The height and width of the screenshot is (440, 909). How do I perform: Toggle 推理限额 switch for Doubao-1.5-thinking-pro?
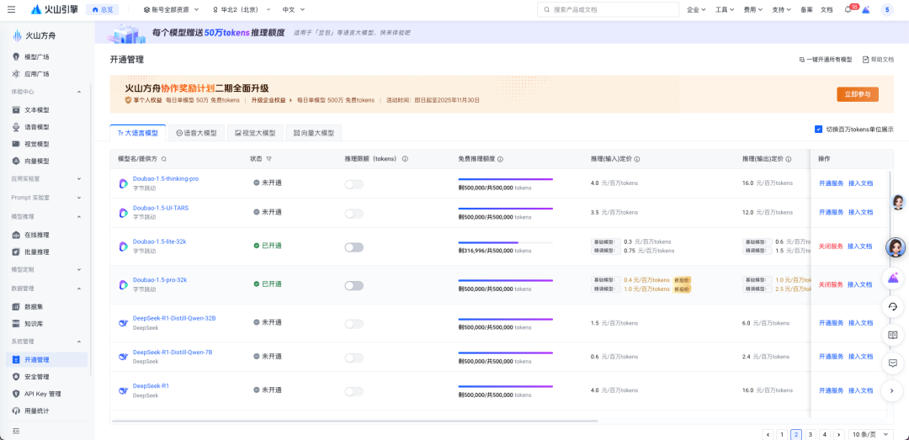pos(354,184)
